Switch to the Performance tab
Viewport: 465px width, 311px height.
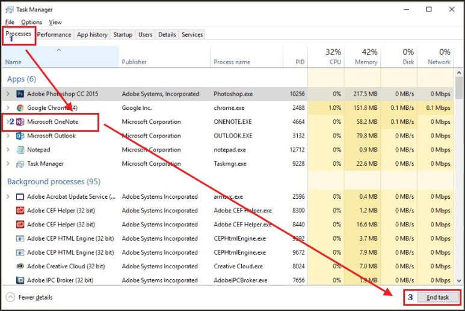pyautogui.click(x=54, y=35)
